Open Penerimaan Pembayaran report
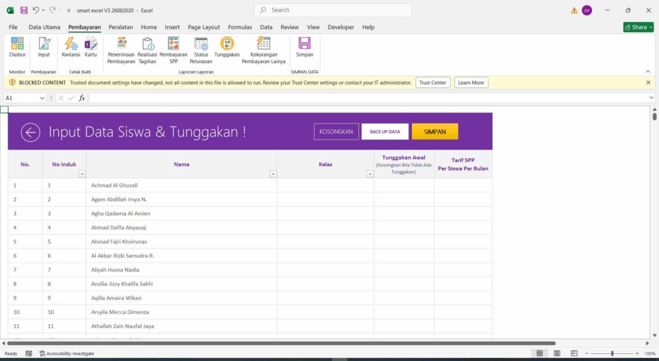 tap(121, 50)
